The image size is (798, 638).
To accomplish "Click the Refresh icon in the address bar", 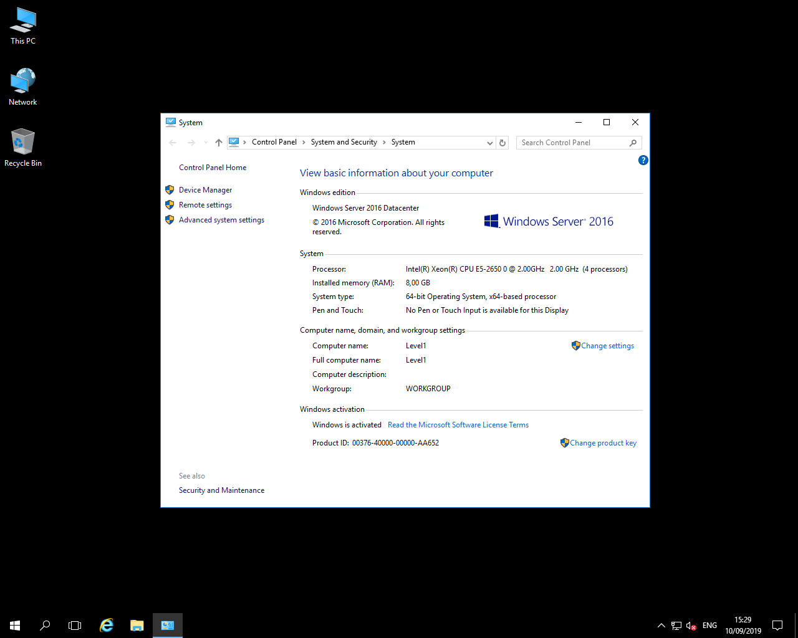I will (x=502, y=142).
